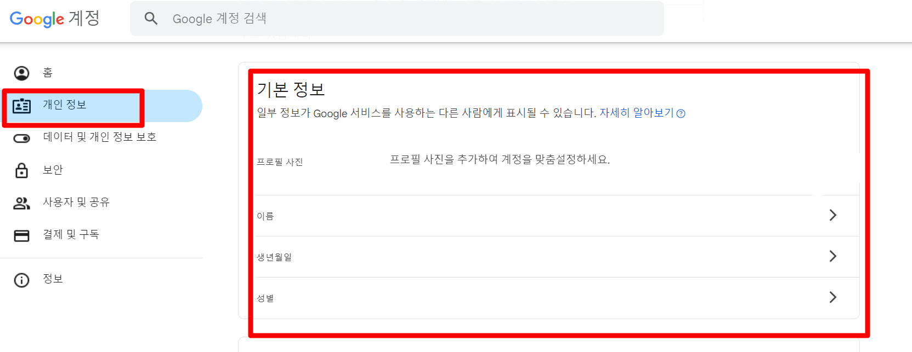912x352 pixels.
Task: Open 사용자 및 공유 menu item
Action: click(101, 203)
